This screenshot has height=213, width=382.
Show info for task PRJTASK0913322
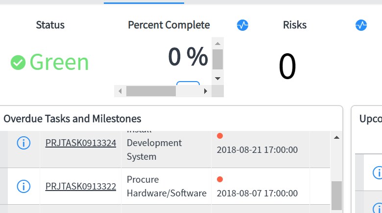point(24,186)
